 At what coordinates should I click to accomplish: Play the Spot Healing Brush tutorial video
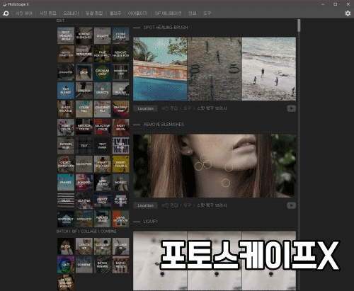[292, 108]
